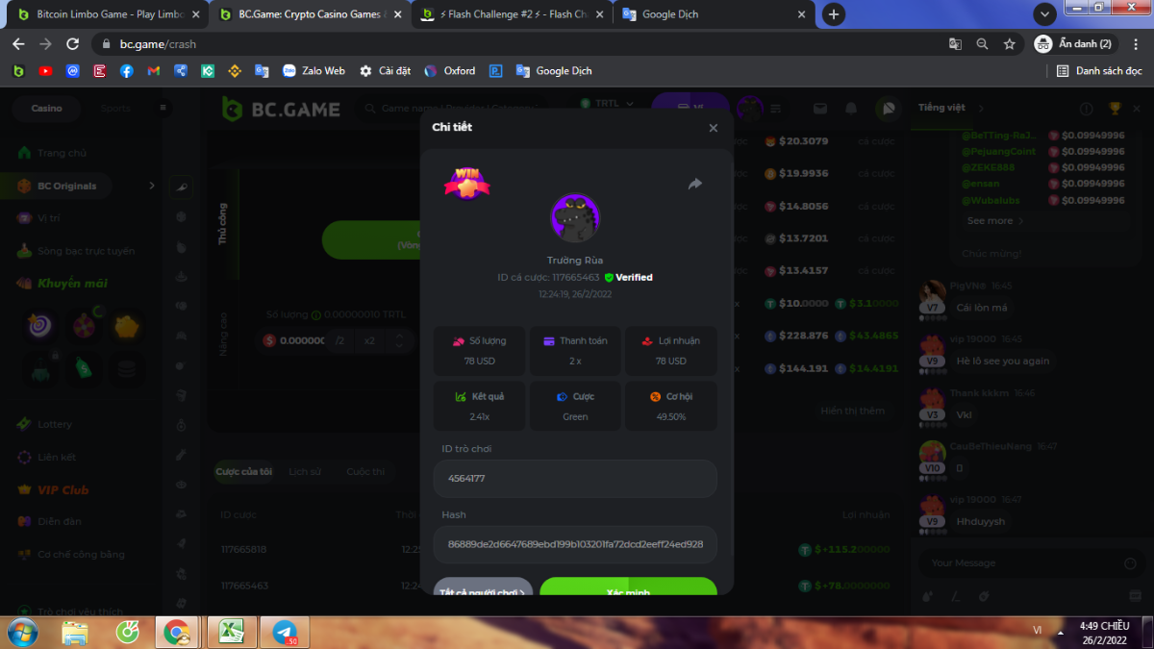Click the bookmark star in address bar
The height and width of the screenshot is (649, 1154).
pos(1009,44)
